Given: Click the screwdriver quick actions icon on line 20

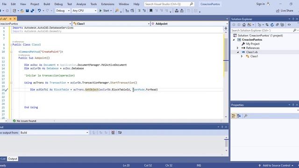Looking at the screenshot, I should pos(7,90).
